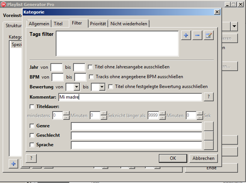
Task: Open the Bewertung von dropdown
Action: tap(77, 87)
